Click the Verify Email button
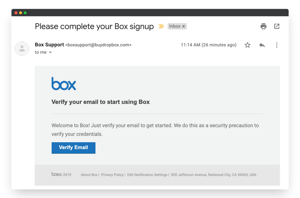 click(x=73, y=148)
